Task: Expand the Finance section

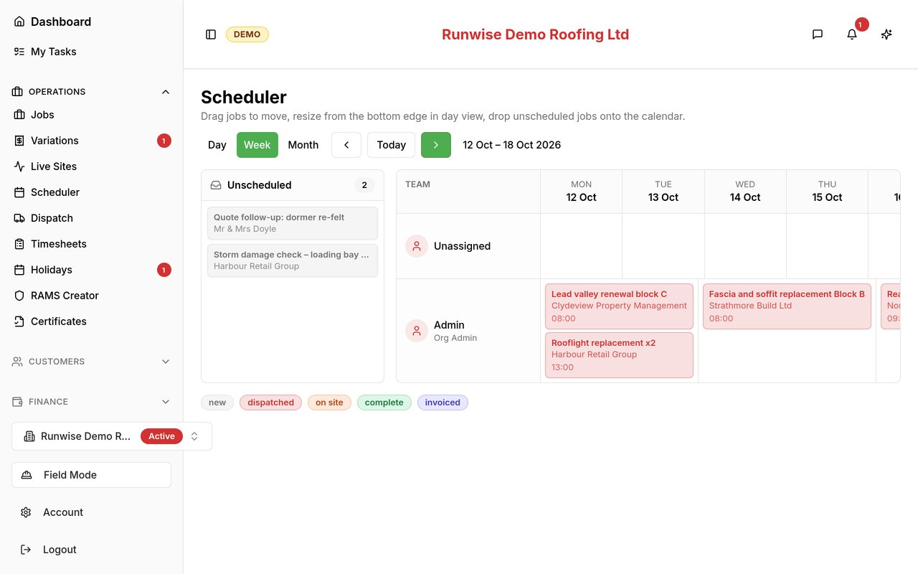Action: tap(92, 402)
